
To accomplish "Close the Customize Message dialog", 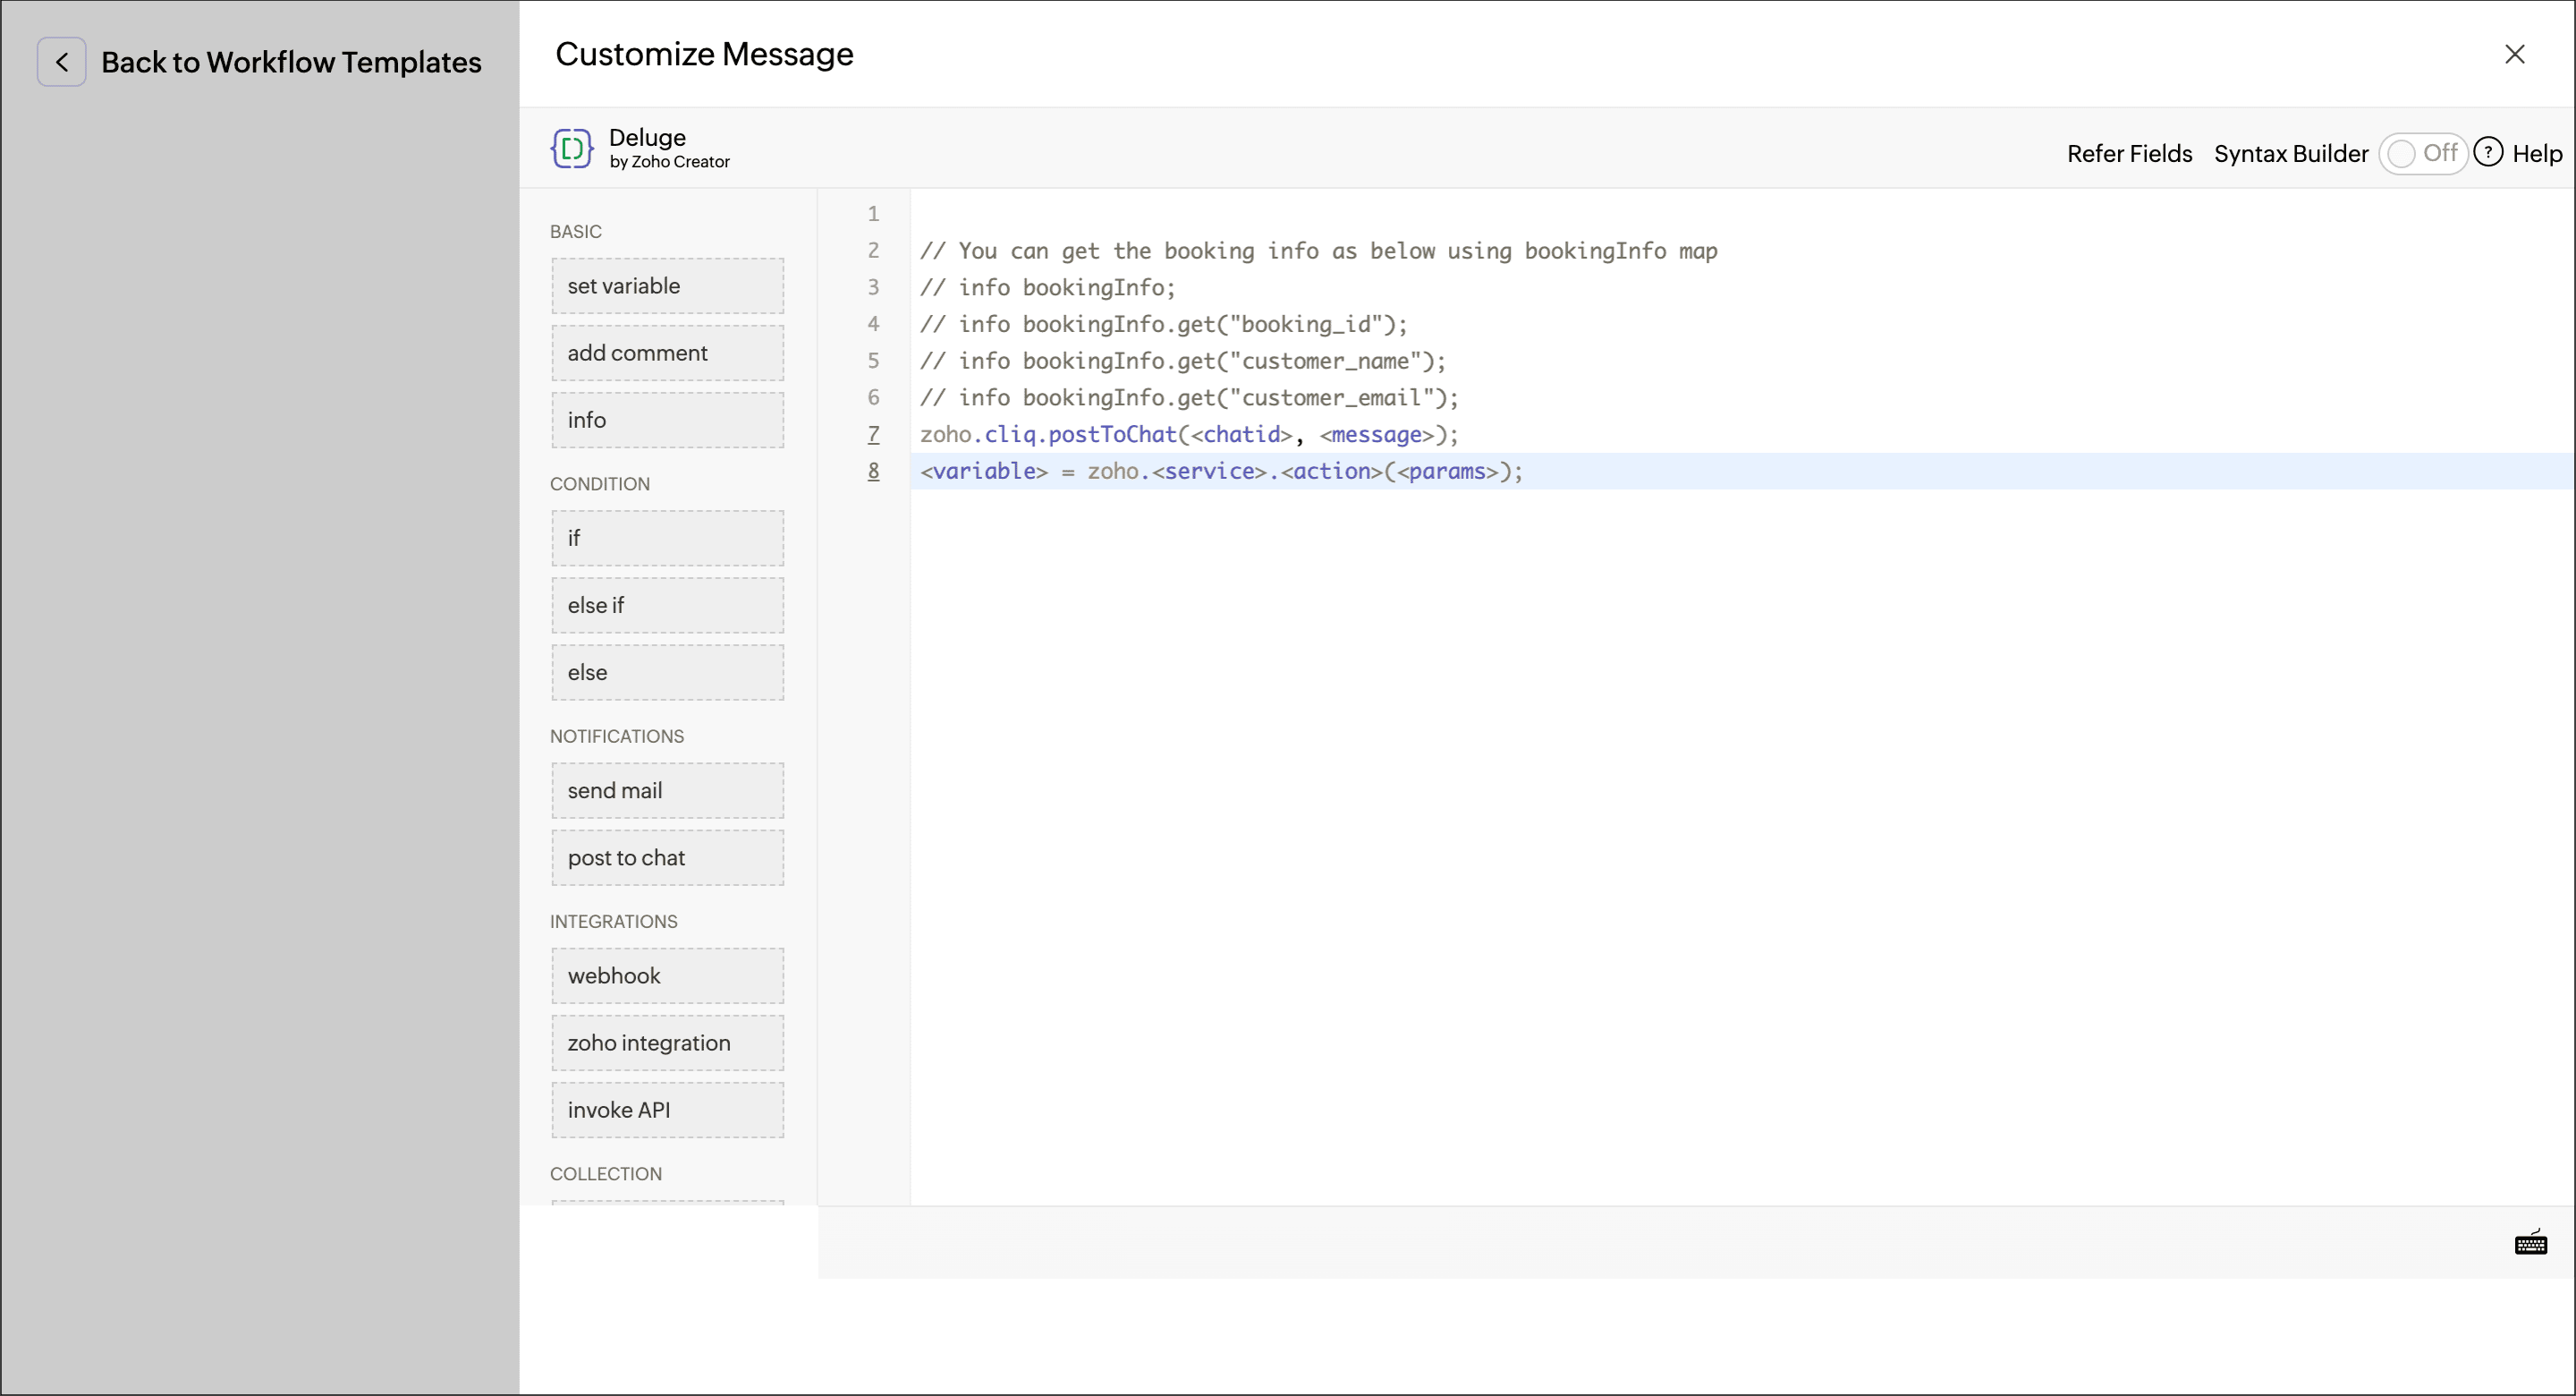I will pos(2514,54).
